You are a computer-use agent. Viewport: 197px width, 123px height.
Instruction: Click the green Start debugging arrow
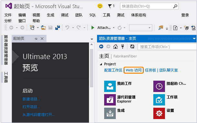tap(93, 28)
